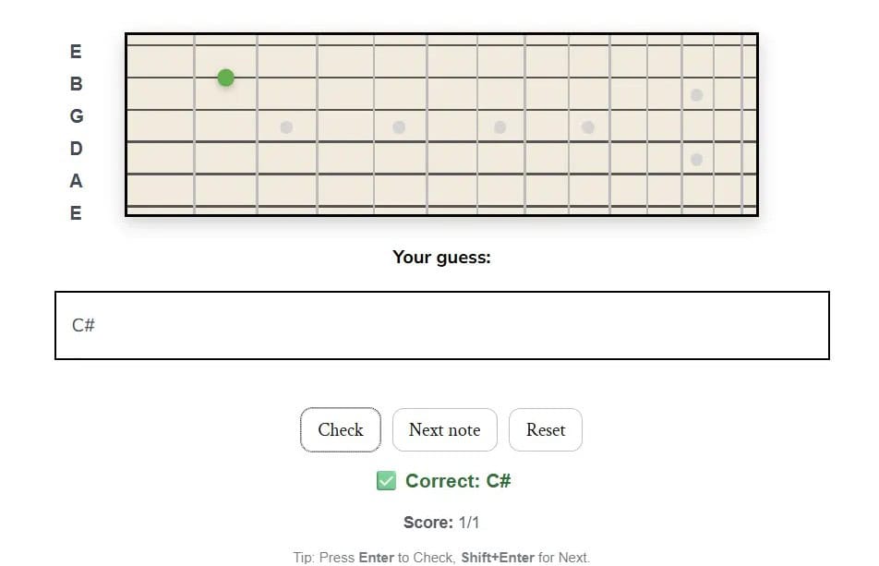
Task: Click the low E string label at bottom
Action: coord(76,213)
